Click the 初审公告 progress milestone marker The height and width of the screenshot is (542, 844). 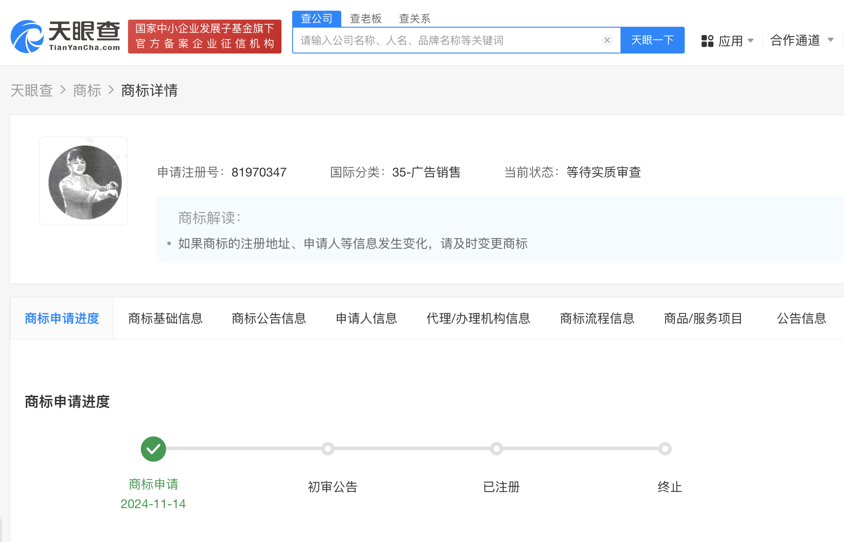pyautogui.click(x=328, y=449)
